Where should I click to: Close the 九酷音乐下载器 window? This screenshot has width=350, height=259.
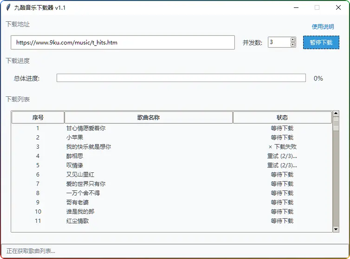tap(338, 7)
